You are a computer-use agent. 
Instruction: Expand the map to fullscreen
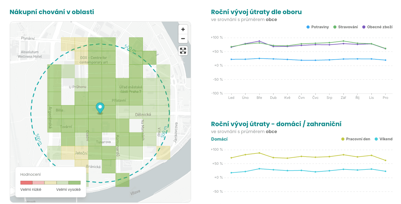point(183,51)
